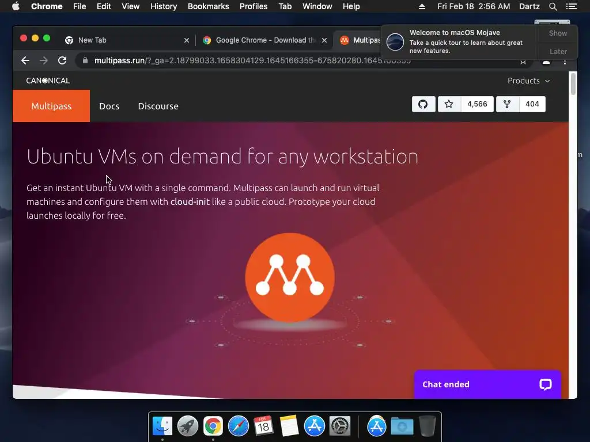Select the Multipass nav tab
This screenshot has height=442, width=590.
(51, 106)
